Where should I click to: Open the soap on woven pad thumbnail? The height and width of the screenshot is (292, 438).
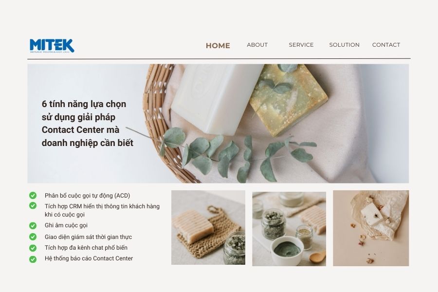coord(208,227)
